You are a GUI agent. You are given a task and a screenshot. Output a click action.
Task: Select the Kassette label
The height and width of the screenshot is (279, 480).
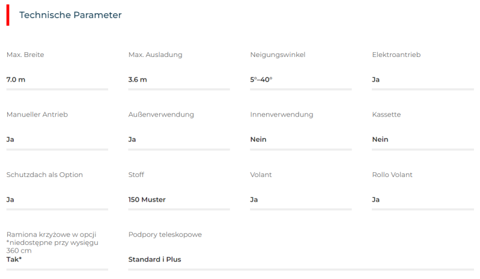tap(386, 115)
